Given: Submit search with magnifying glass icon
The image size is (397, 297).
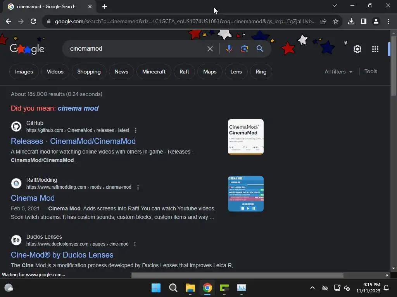Looking at the screenshot, I should click(x=260, y=48).
